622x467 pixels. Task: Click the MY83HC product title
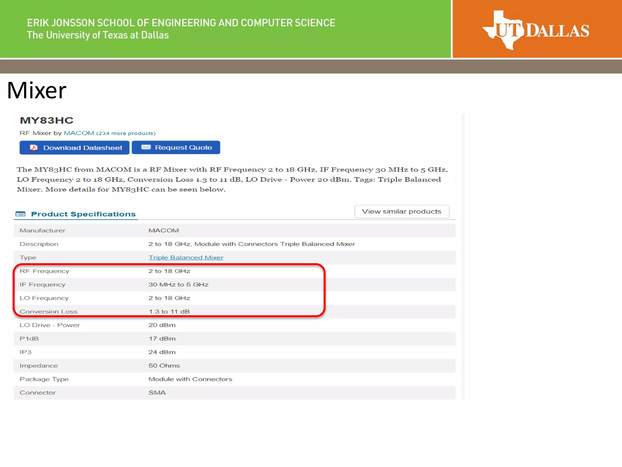pyautogui.click(x=47, y=120)
